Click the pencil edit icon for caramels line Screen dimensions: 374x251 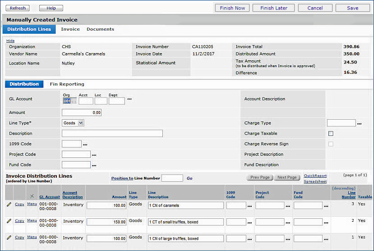coord(9,205)
